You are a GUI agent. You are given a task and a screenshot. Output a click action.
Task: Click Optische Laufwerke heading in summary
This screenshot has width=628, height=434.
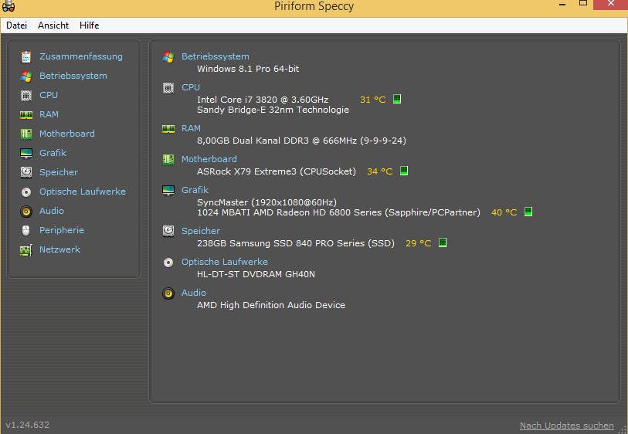coord(225,262)
